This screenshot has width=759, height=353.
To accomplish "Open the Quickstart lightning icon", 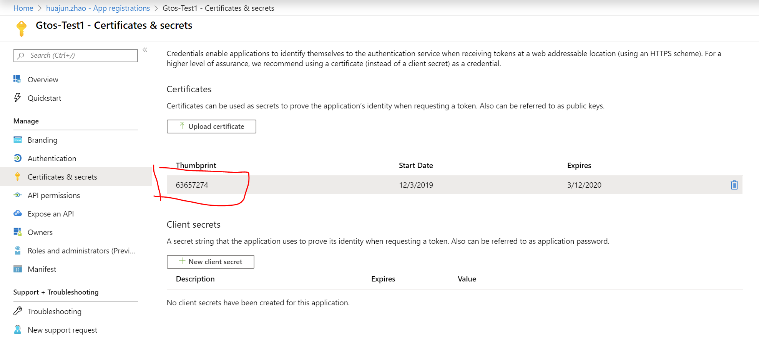I will pyautogui.click(x=17, y=98).
